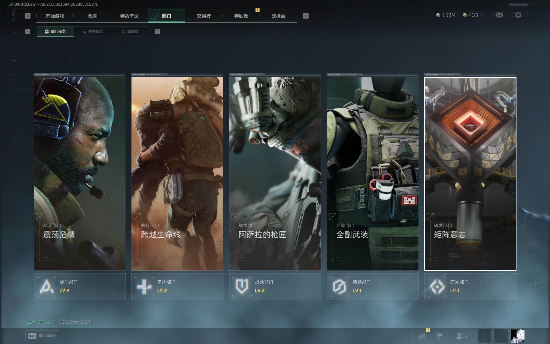Screen dimensions: 550x344
Task: Open the 交易行 tab
Action: (204, 16)
